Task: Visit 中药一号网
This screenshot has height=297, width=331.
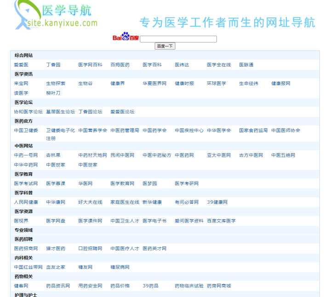Action: pos(26,155)
